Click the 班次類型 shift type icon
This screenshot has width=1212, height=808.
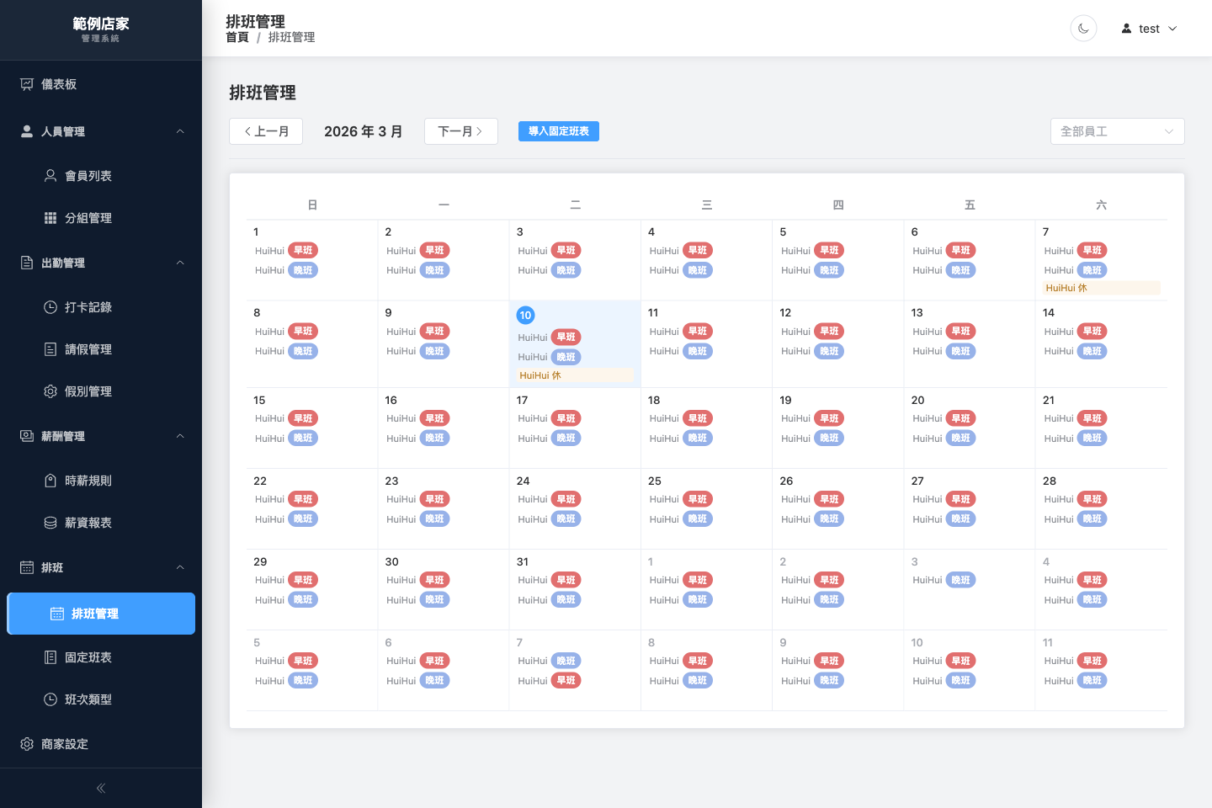(x=50, y=699)
